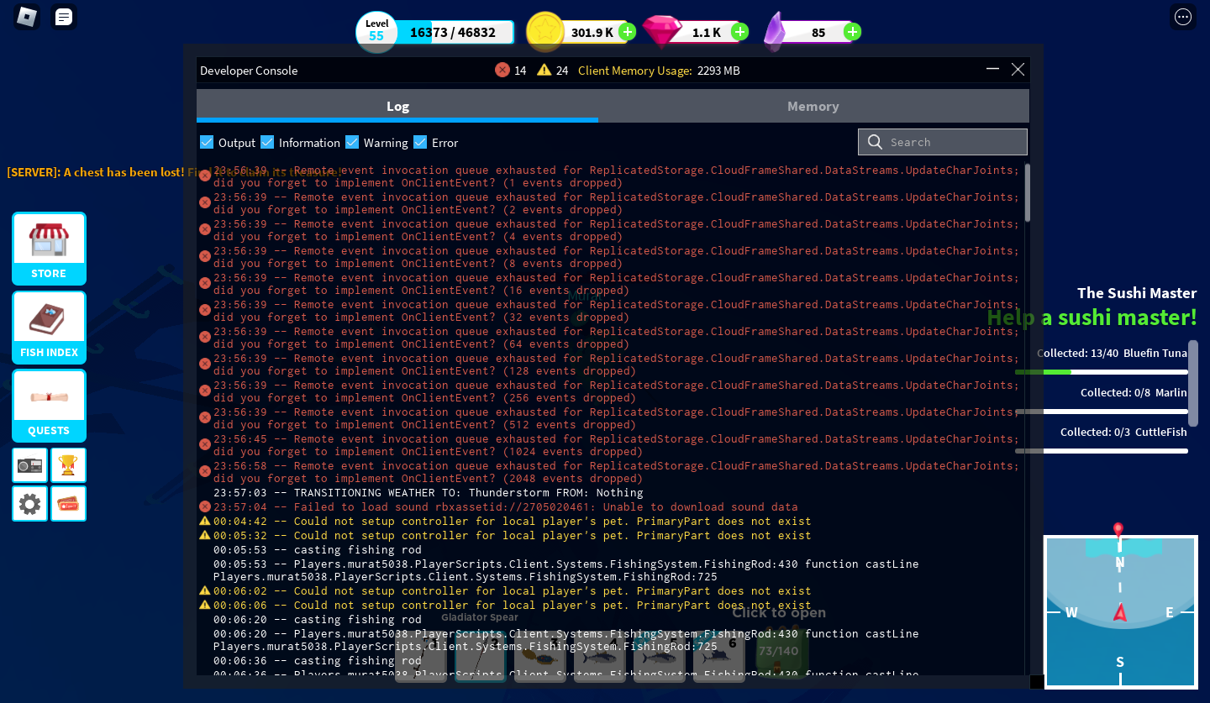Screen dimensions: 1210x703
Task: Click the yellow warning count icon
Action: coord(544,71)
